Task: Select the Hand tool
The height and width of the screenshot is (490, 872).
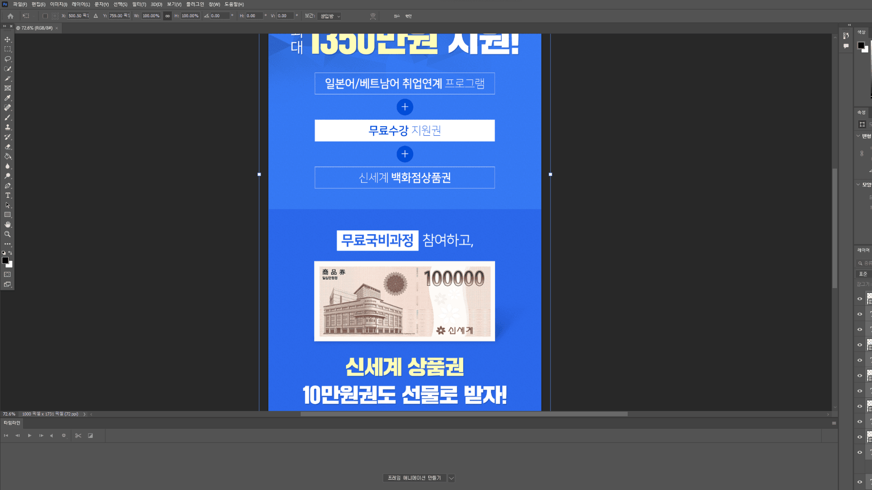Action: click(7, 225)
